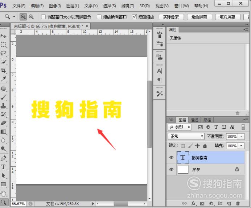Select the Rectangular Marquee tool
The height and width of the screenshot is (208, 251).
3,45
